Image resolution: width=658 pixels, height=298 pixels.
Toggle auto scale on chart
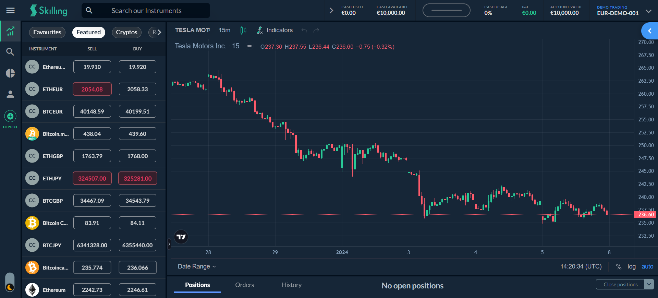[x=647, y=266]
